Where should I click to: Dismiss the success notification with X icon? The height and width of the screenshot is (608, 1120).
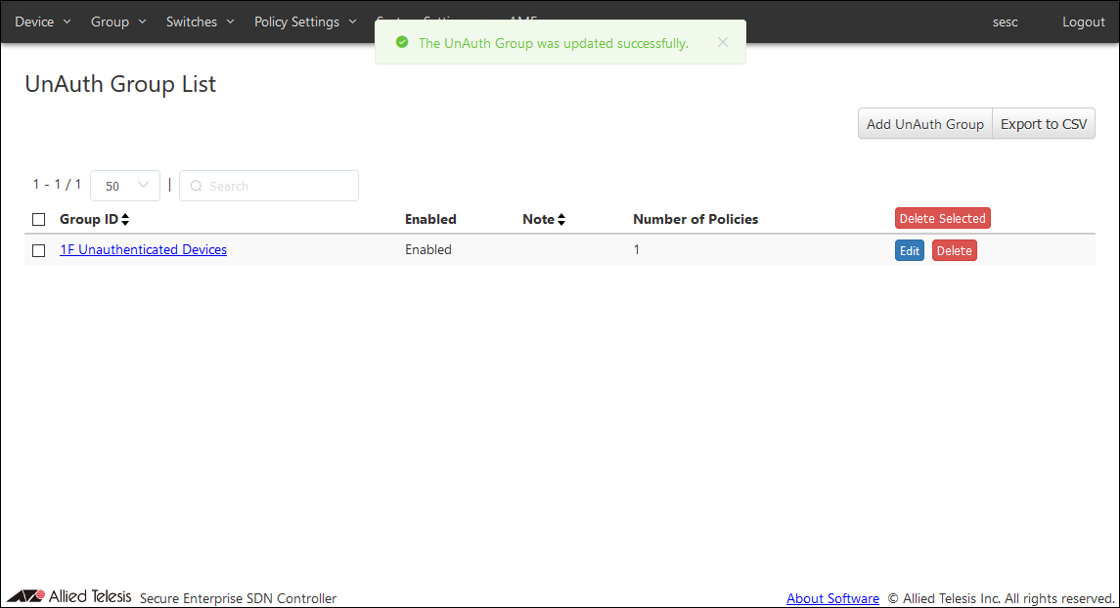tap(722, 42)
